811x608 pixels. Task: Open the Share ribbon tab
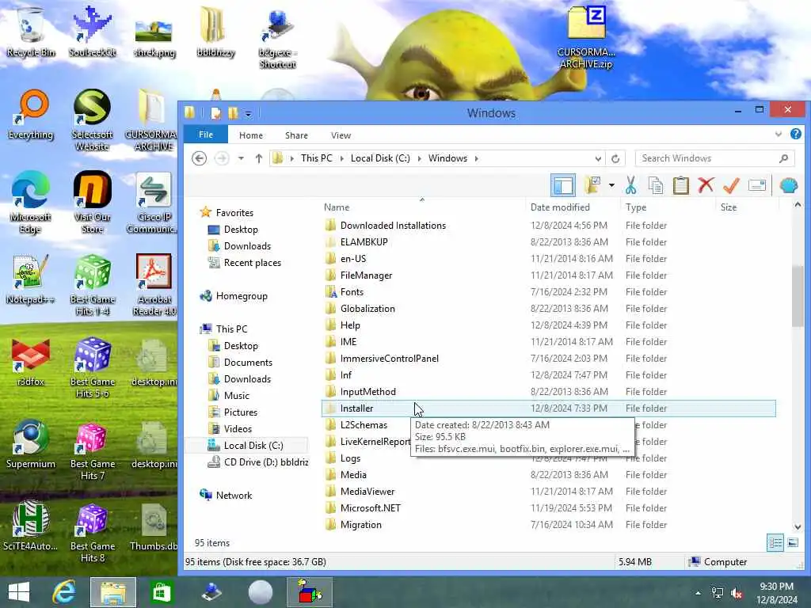point(296,135)
